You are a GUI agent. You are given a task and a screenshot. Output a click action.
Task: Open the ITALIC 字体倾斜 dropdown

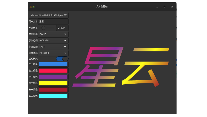coord(53,34)
